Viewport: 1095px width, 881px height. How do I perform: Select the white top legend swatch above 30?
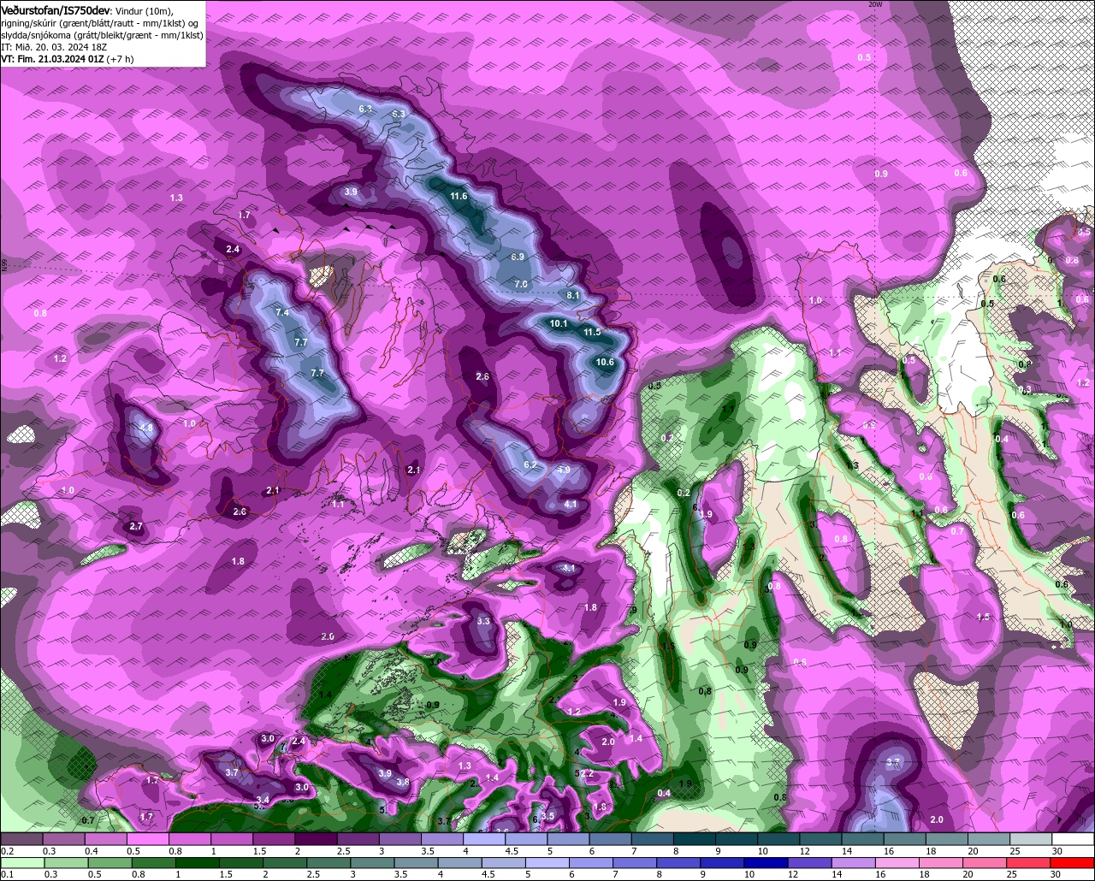click(1074, 839)
